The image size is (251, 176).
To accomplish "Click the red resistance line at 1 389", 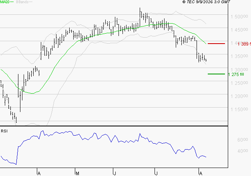I will point(216,44).
